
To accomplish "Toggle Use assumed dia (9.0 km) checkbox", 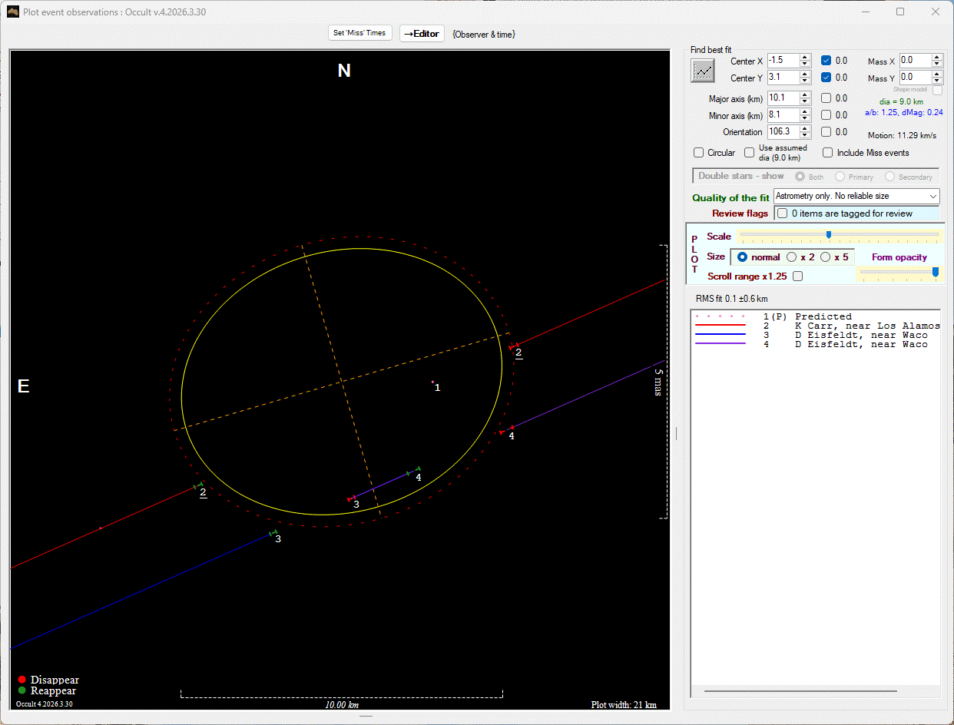I will pos(750,153).
